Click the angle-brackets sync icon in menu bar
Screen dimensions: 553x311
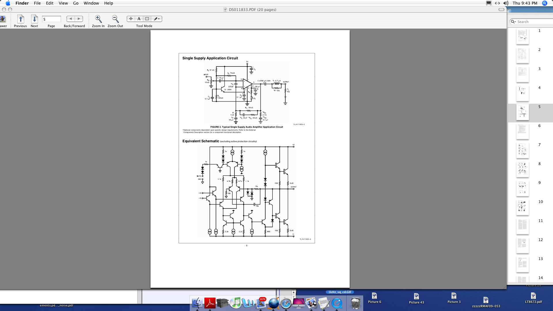497,3
